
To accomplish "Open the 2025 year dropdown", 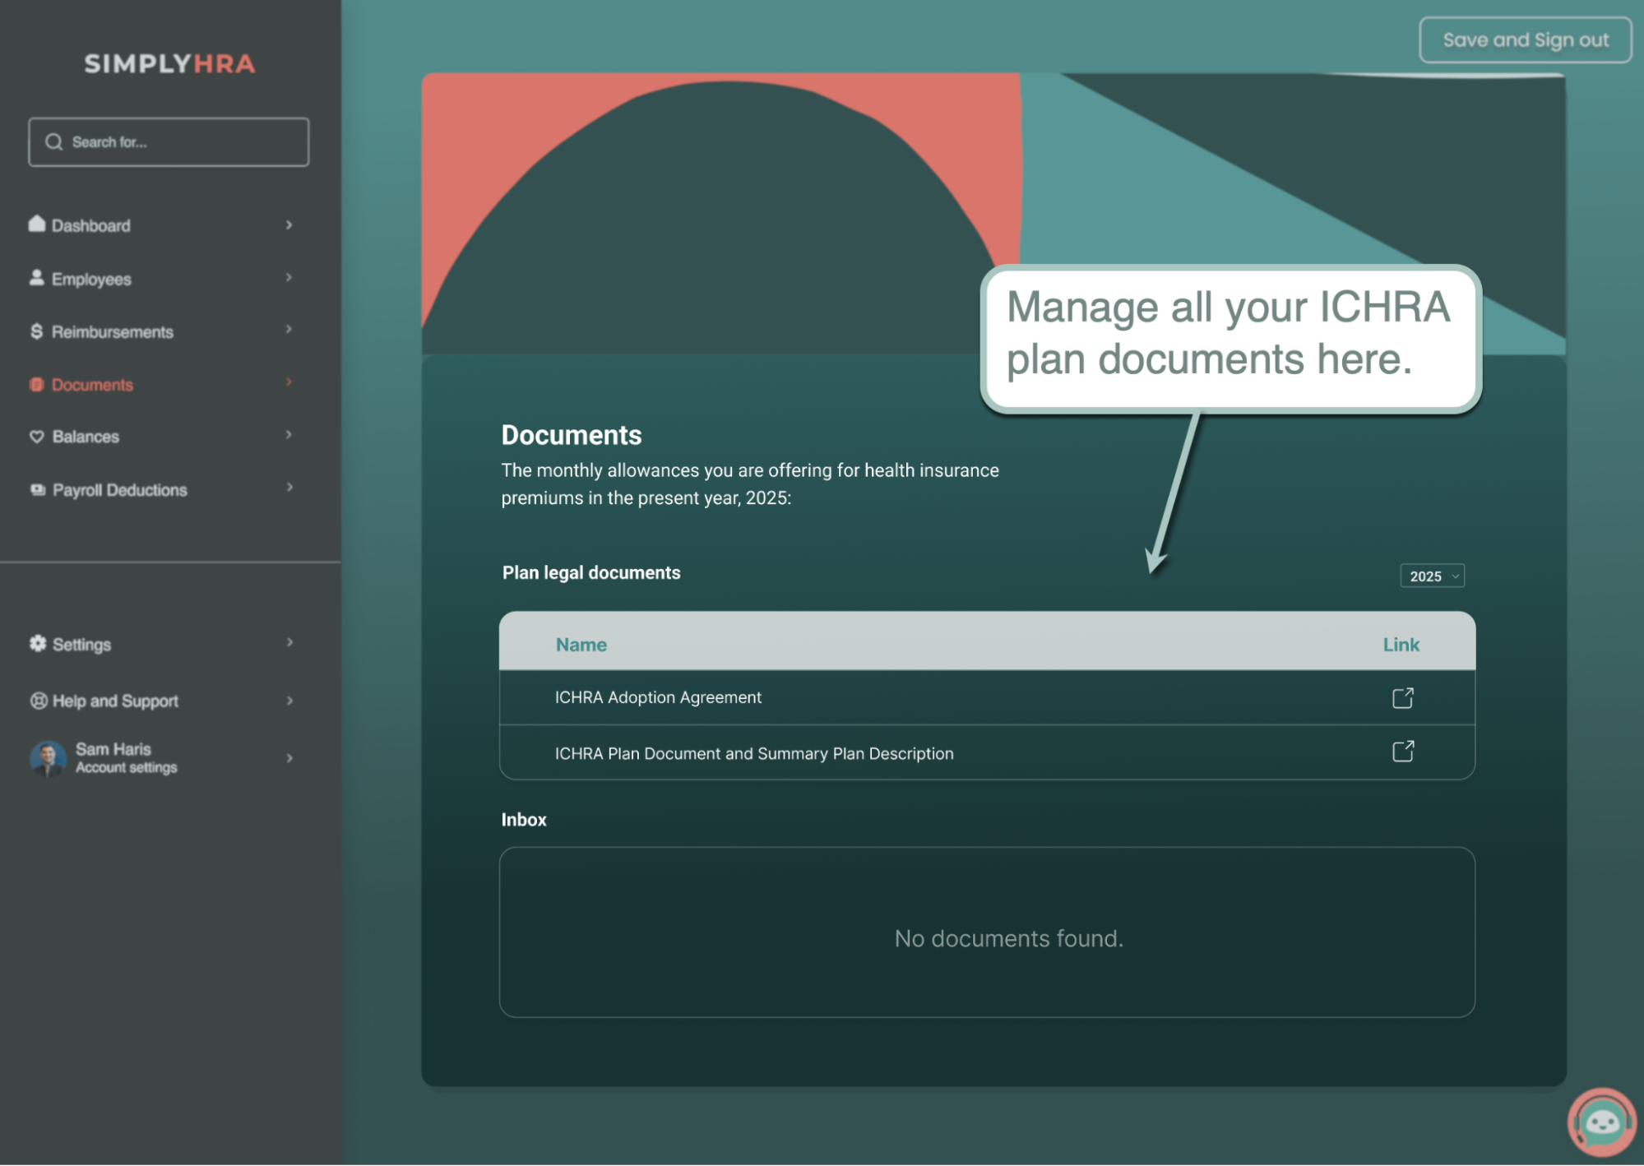I will tap(1432, 576).
